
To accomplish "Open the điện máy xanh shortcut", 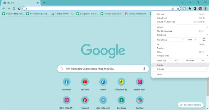I will coord(103,103).
